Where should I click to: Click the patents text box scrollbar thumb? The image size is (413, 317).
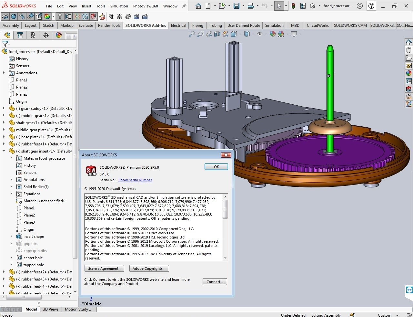[x=225, y=209]
